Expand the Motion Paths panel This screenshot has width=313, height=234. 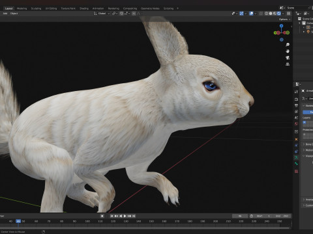click(308, 150)
